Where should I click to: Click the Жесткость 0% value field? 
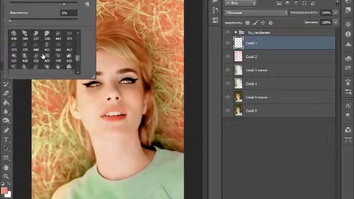69,13
